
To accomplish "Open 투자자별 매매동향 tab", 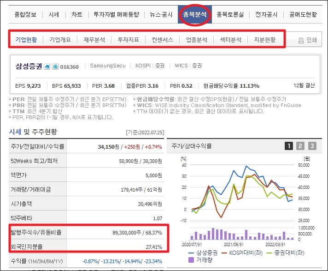I will pyautogui.click(x=116, y=14).
